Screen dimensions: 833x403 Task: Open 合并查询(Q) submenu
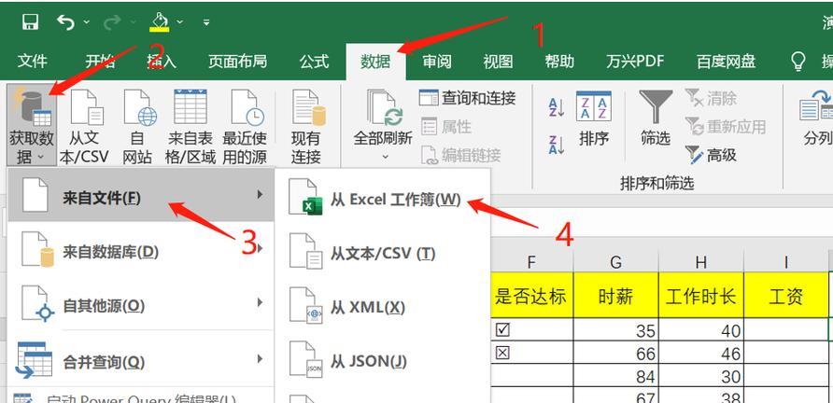141,361
